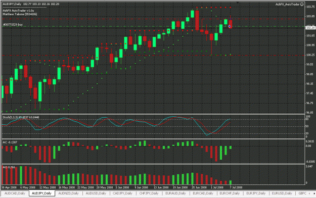Click the 101.65 price axis label
Viewport: 316px width, 198px height.
point(310,36)
